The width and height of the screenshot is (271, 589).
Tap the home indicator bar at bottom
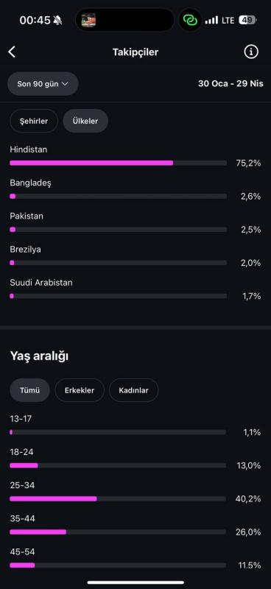135,582
